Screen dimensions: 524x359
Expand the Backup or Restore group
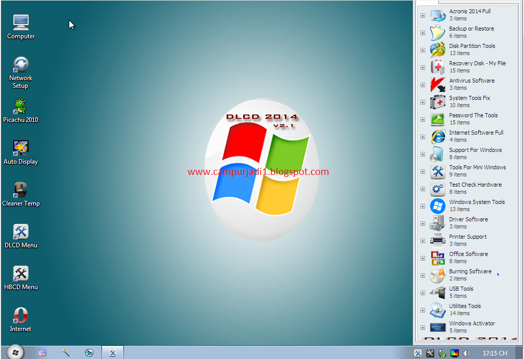[x=423, y=33]
